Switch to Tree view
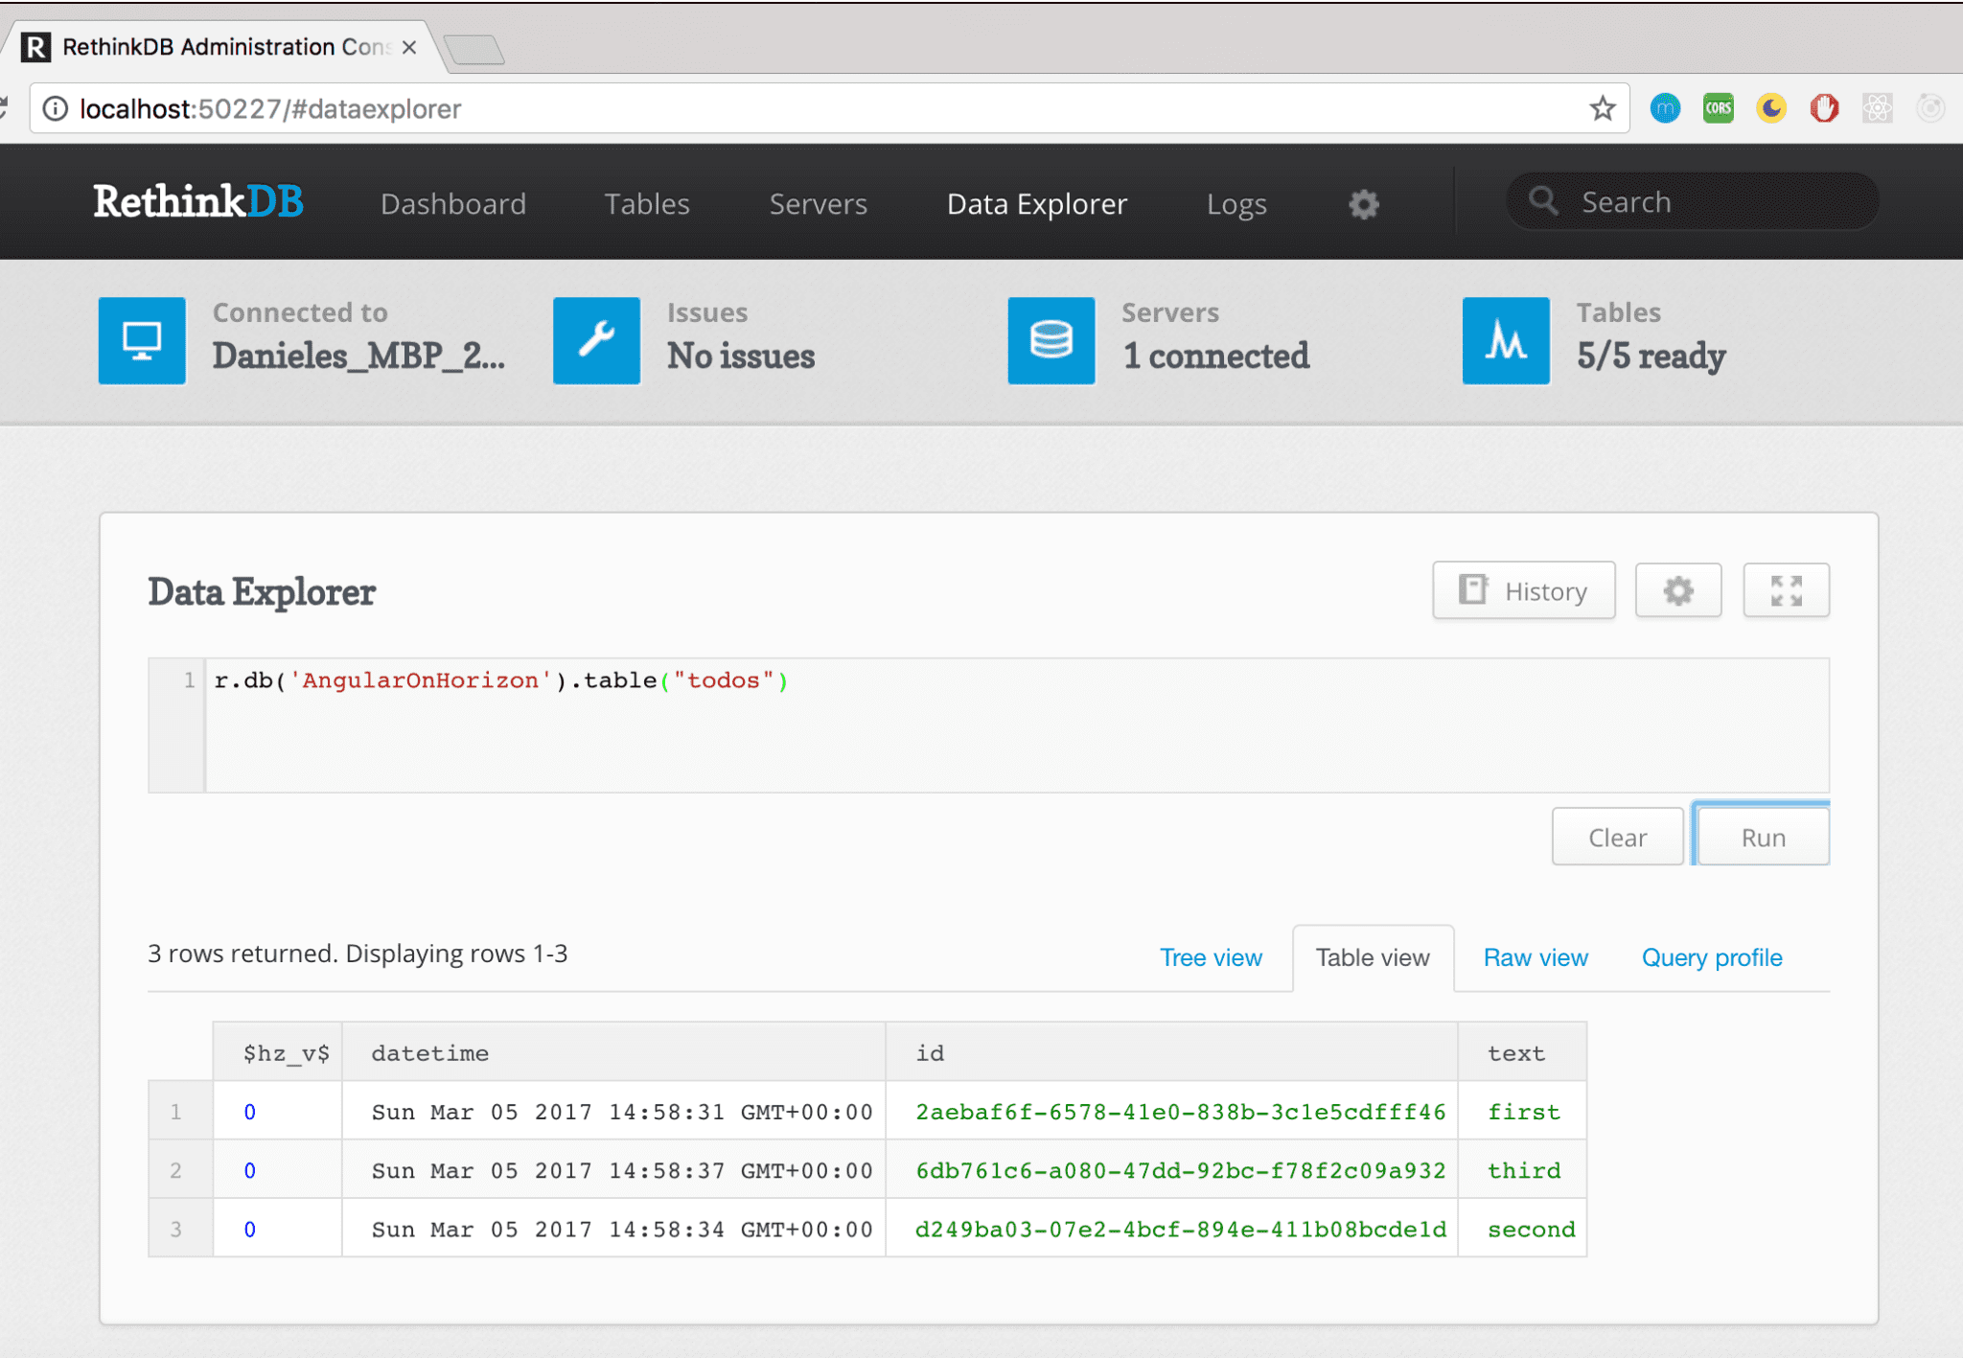This screenshot has width=1963, height=1358. [1211, 956]
